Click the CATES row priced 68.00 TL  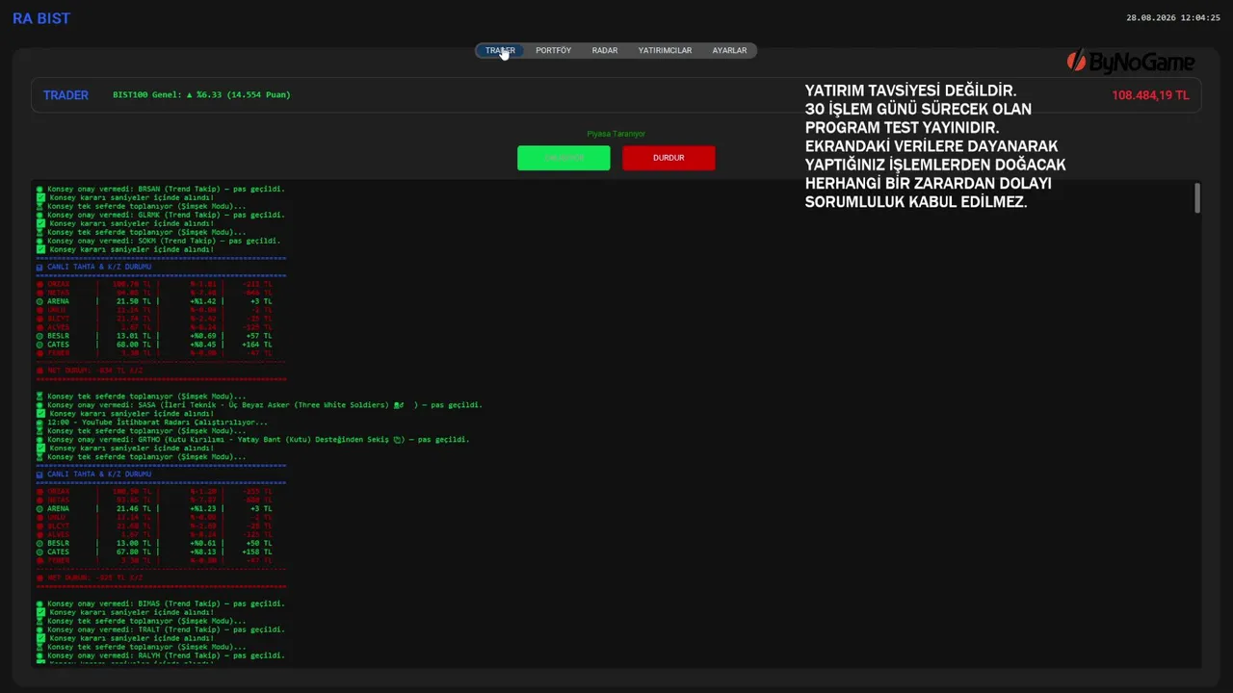tap(155, 345)
